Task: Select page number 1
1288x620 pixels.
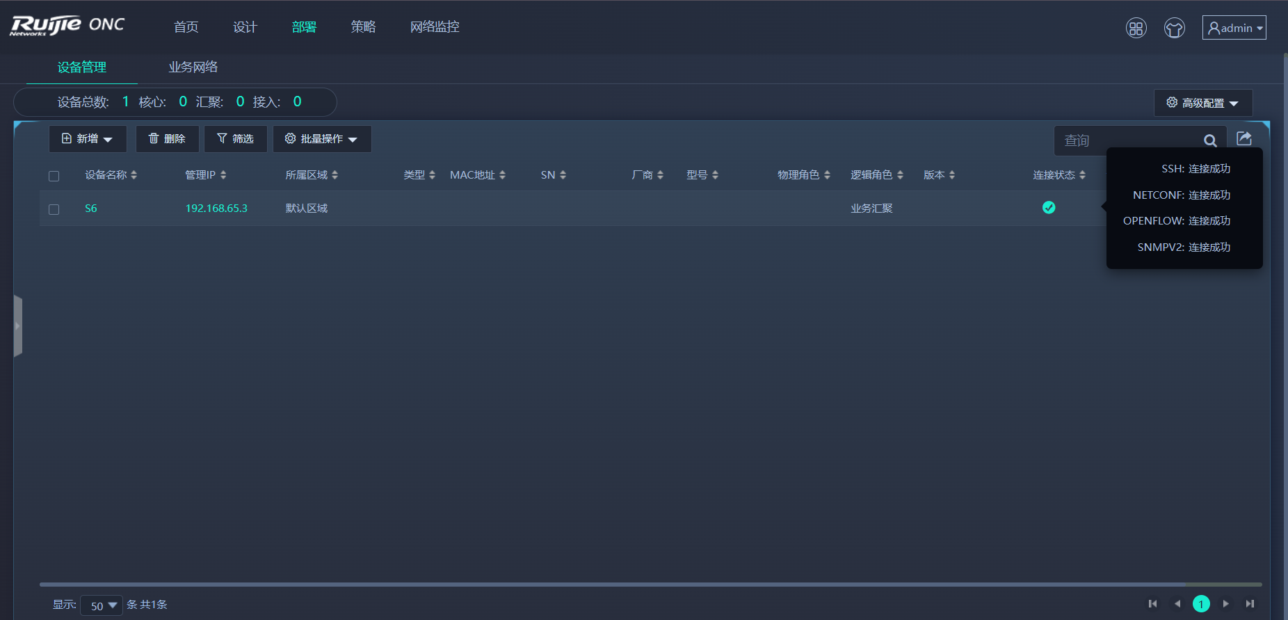Action: click(x=1201, y=604)
